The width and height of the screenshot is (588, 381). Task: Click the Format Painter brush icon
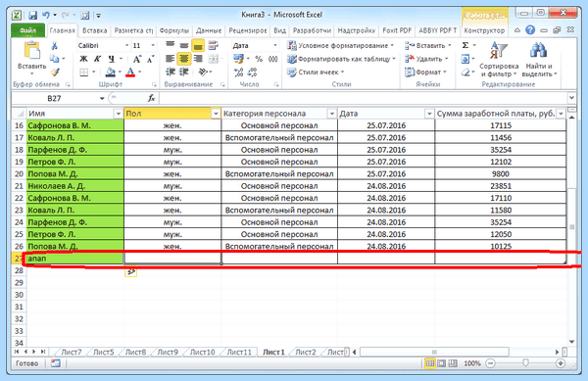[55, 71]
